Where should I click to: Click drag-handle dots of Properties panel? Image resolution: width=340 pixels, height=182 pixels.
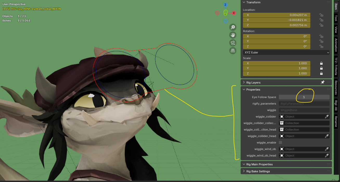coord(328,90)
